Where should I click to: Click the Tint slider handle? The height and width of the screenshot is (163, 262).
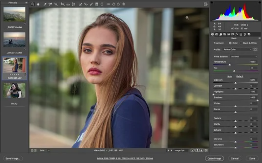pyautogui.click(x=234, y=71)
